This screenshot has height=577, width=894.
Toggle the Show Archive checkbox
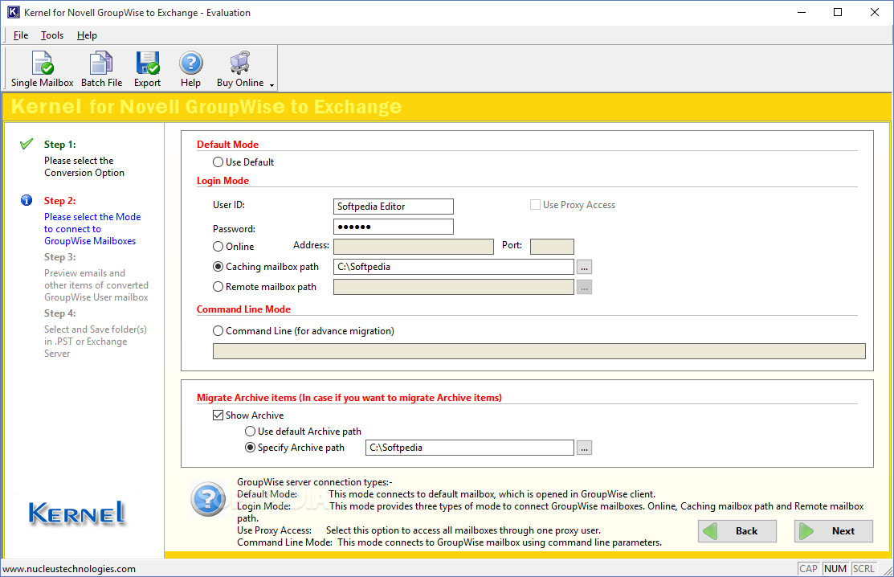[x=218, y=415]
